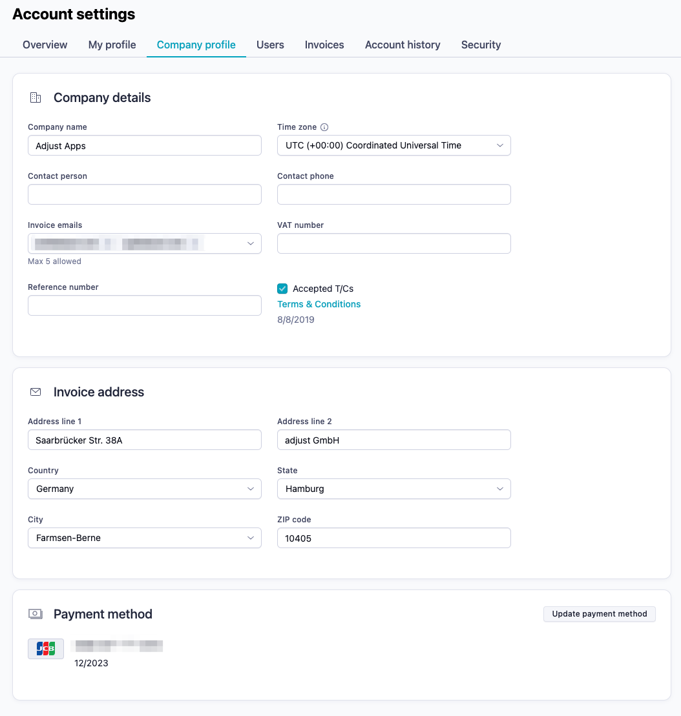Image resolution: width=681 pixels, height=716 pixels.
Task: Select the Security tab
Action: pyautogui.click(x=481, y=45)
